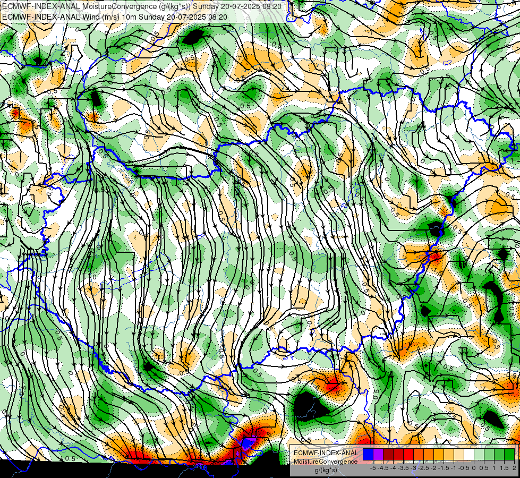Click the '-4.5' tick label on the legend scale
520x478 pixels.
click(384, 468)
